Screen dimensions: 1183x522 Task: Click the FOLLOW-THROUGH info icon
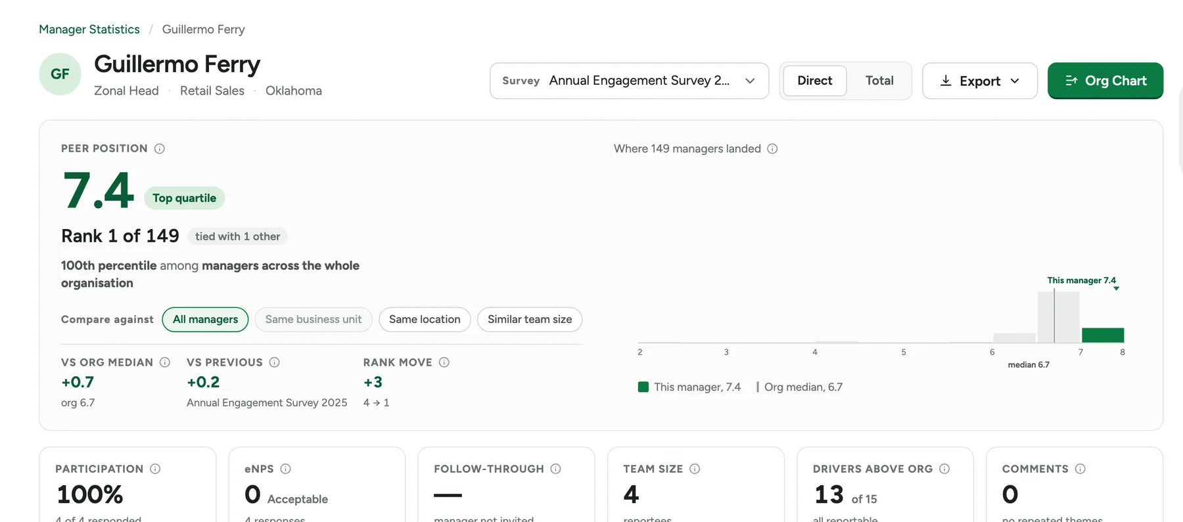(x=556, y=469)
